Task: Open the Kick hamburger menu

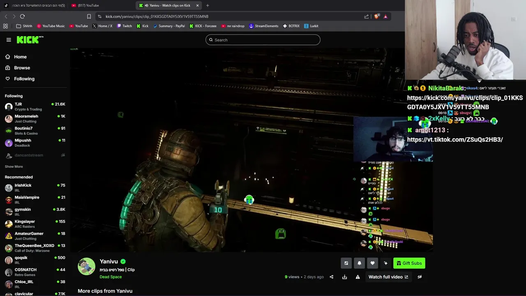Action: point(9,40)
